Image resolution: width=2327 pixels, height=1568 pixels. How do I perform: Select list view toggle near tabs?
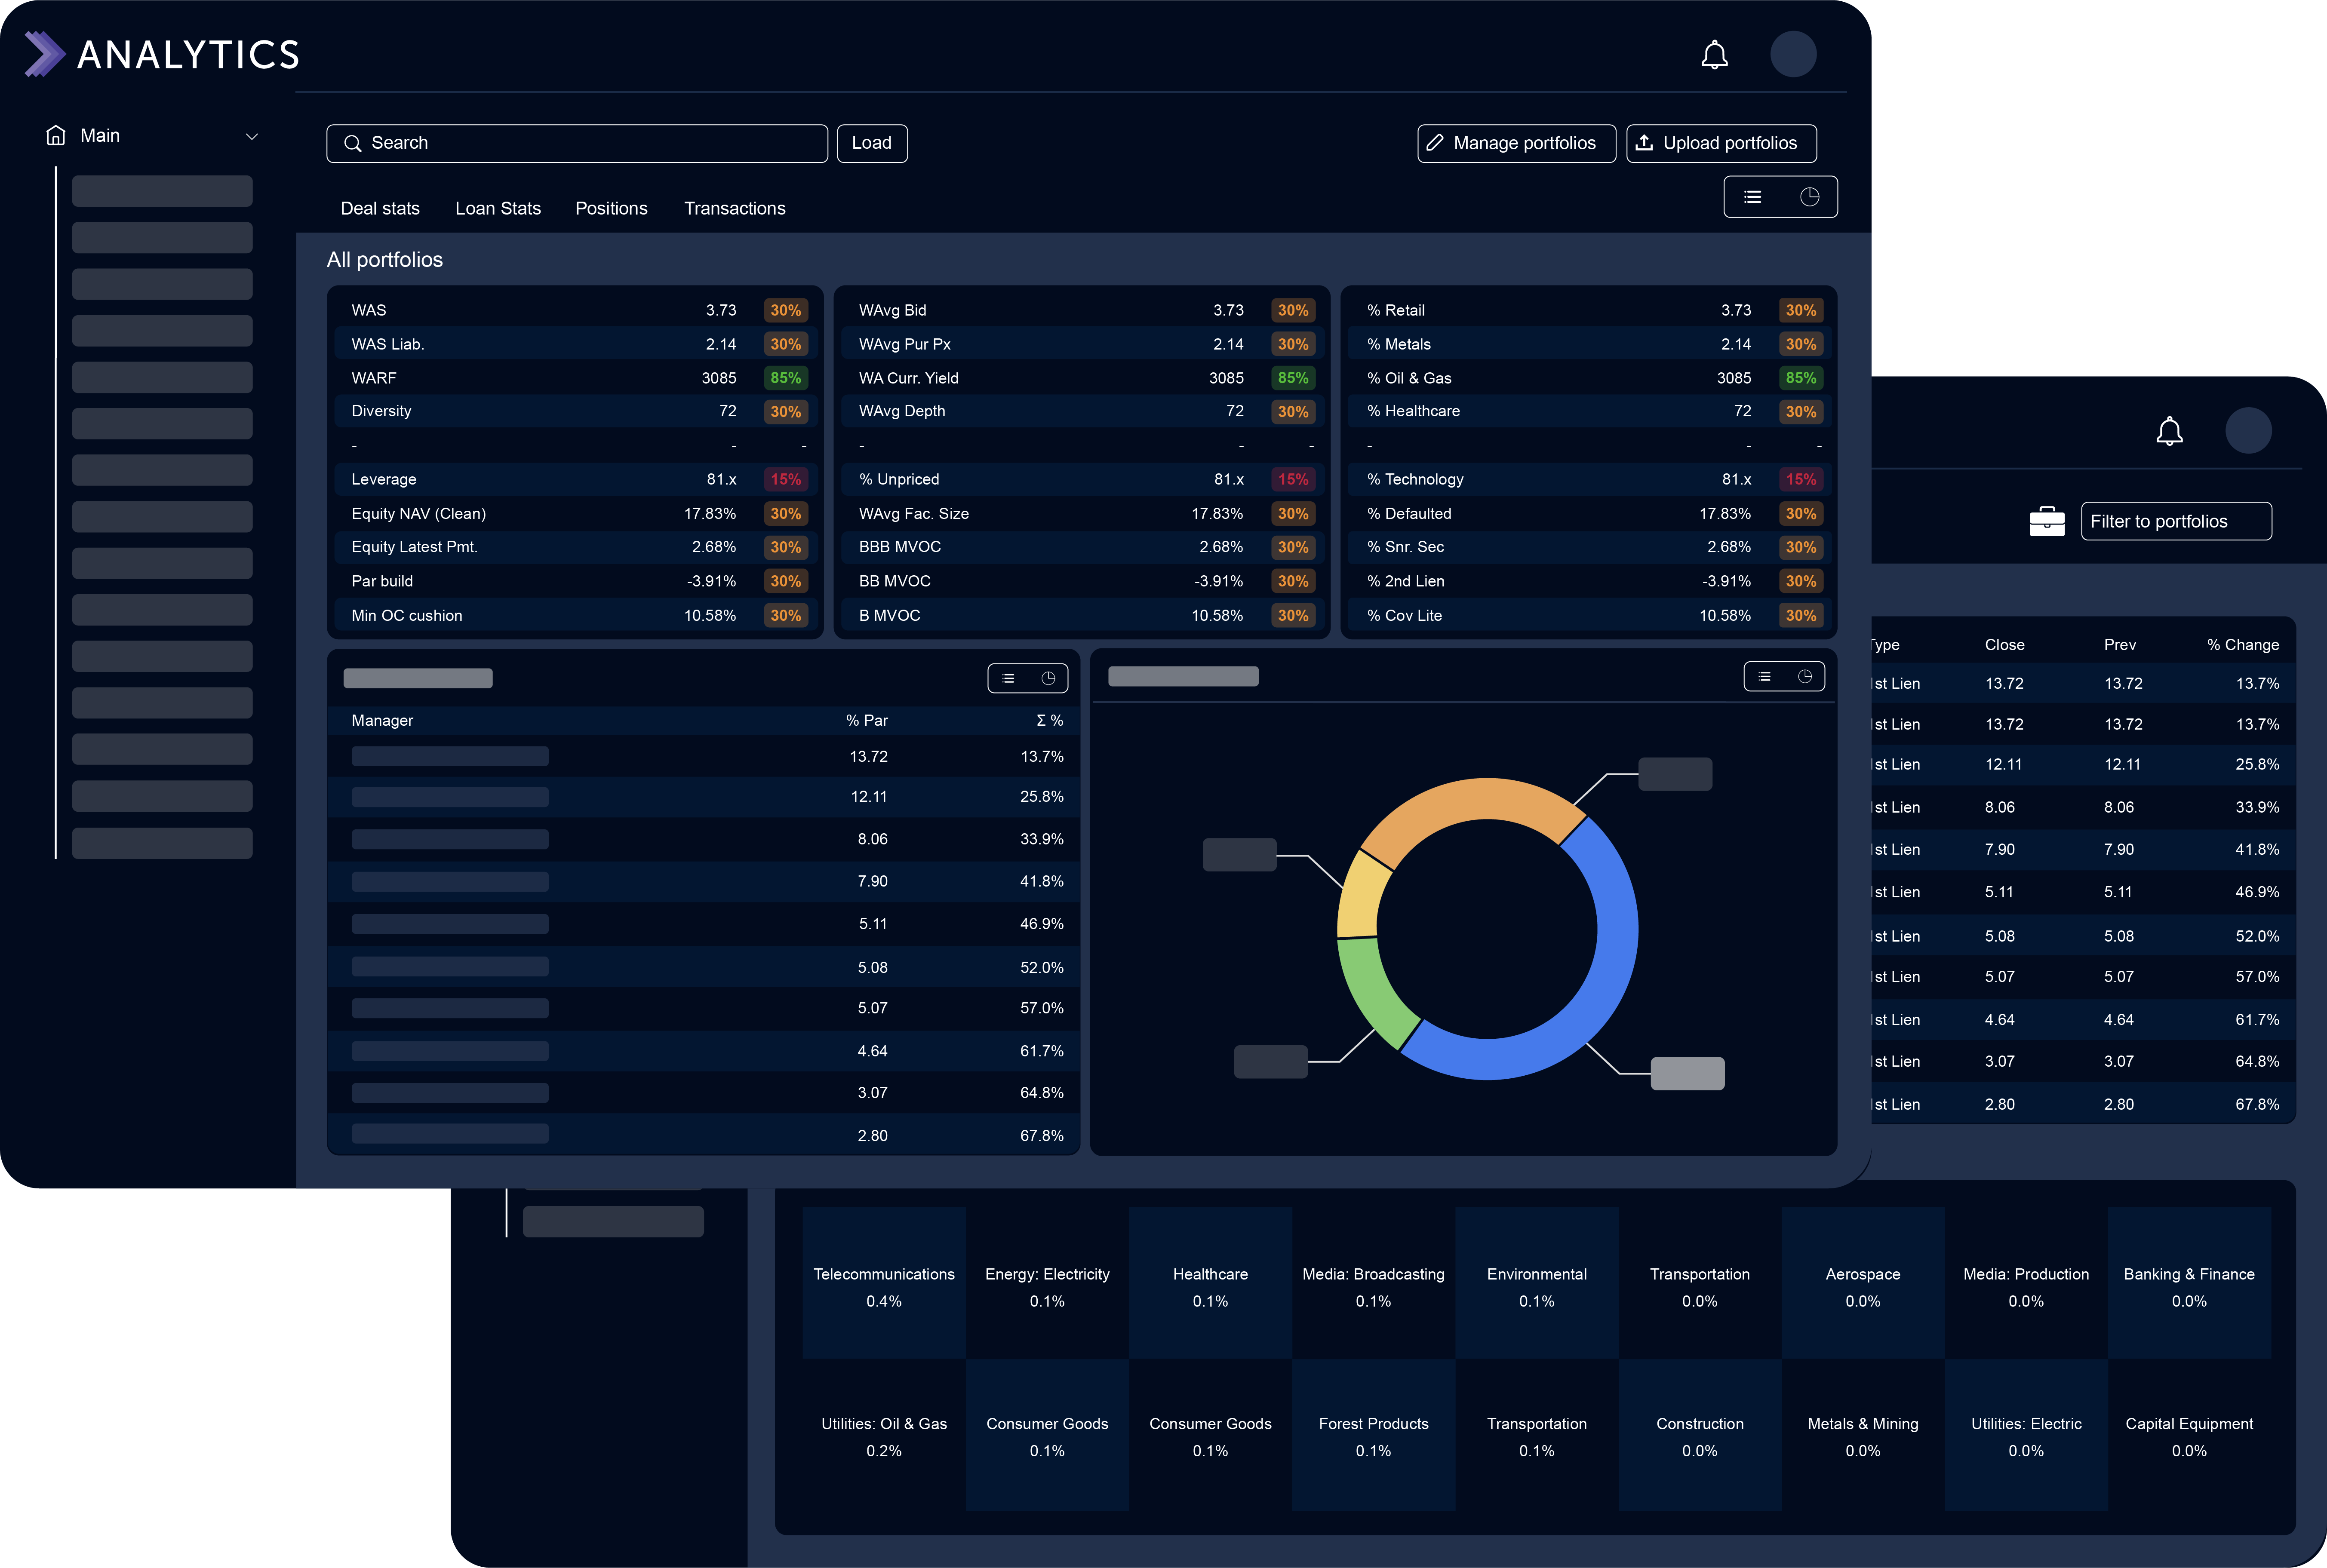tap(1752, 197)
